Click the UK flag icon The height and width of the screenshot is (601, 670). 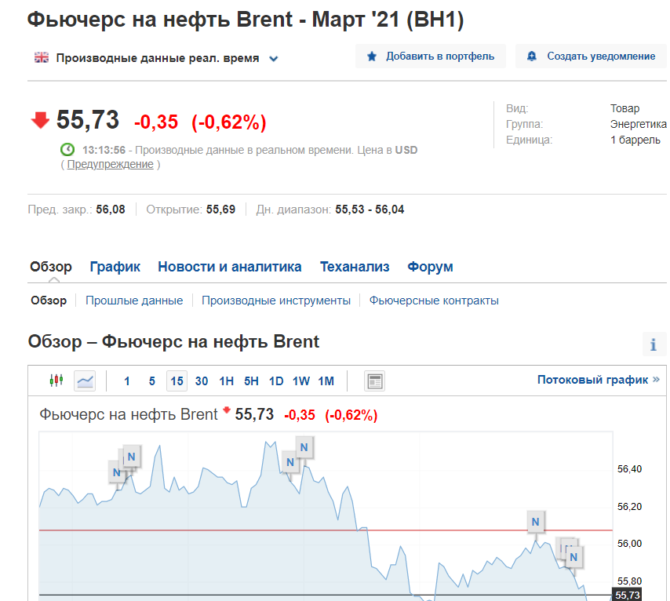click(x=42, y=57)
